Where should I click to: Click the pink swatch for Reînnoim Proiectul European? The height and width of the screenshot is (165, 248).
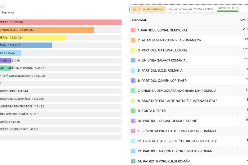[133, 131]
